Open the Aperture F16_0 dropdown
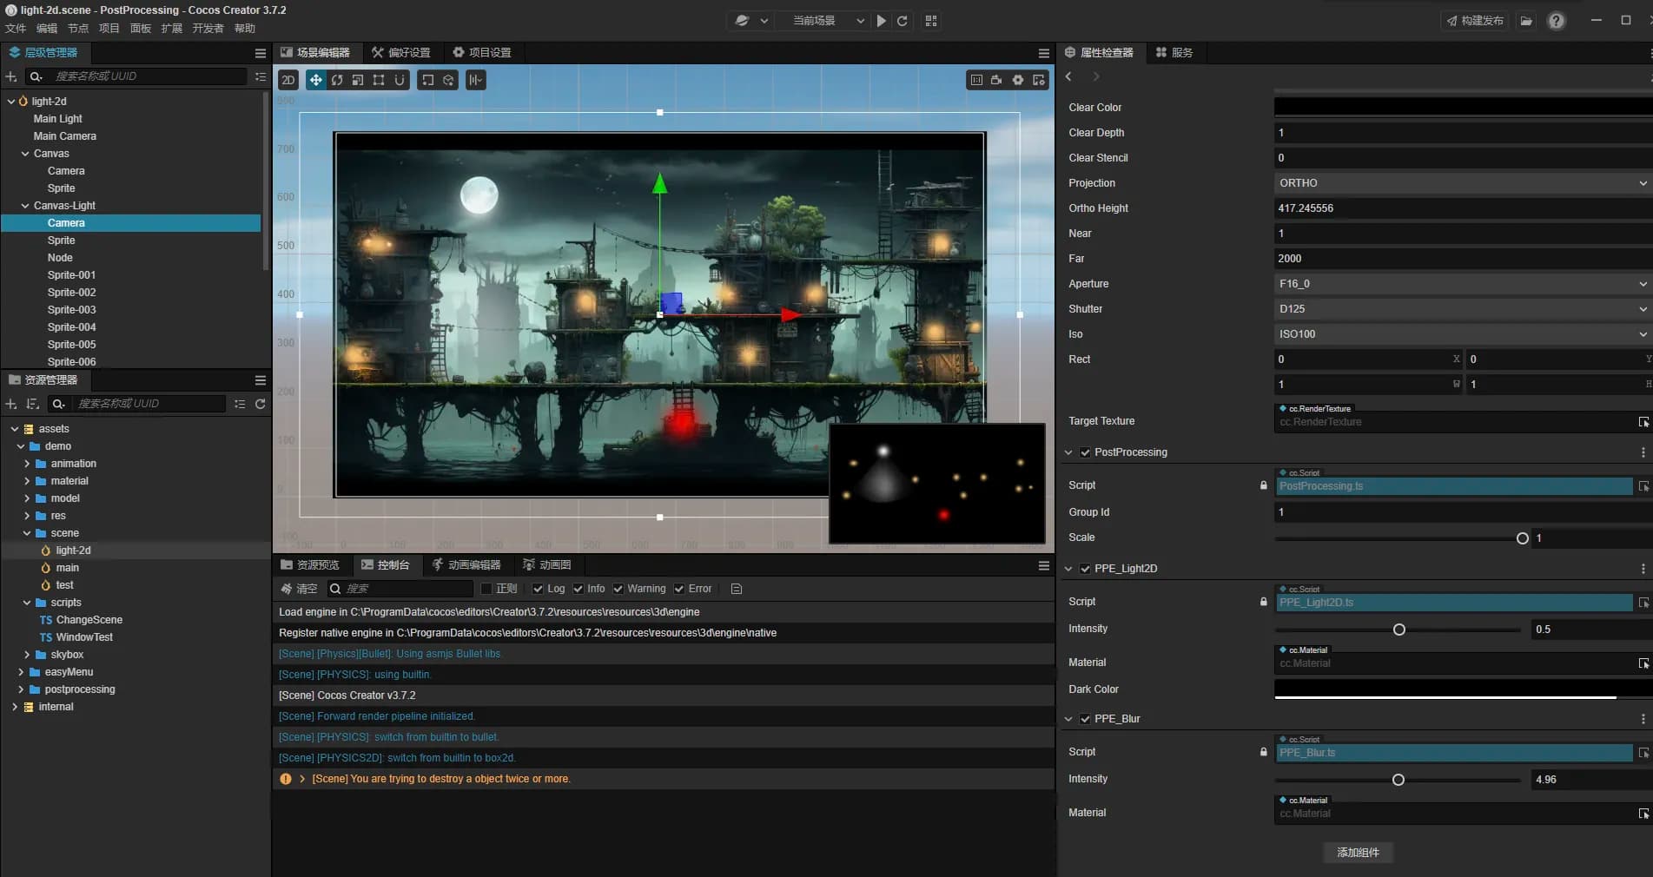1653x877 pixels. coord(1463,284)
